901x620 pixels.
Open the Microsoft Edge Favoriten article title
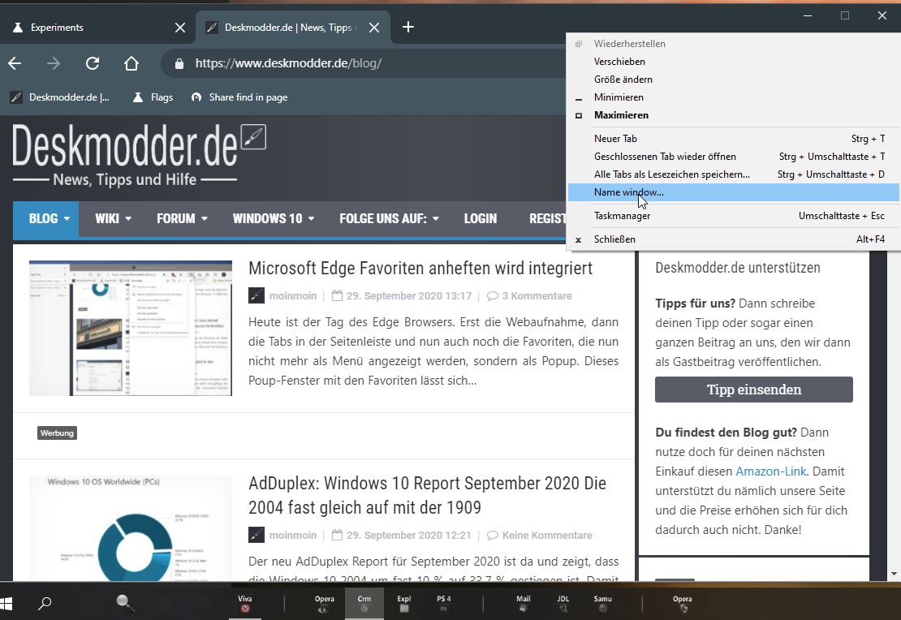click(420, 268)
